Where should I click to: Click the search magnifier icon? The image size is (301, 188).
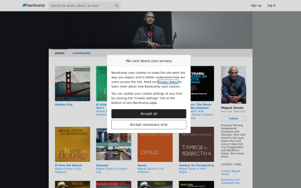point(116,6)
